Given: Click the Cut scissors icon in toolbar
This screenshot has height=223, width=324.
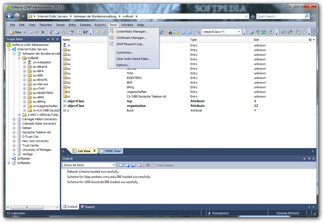Looking at the screenshot, I should point(51,32).
